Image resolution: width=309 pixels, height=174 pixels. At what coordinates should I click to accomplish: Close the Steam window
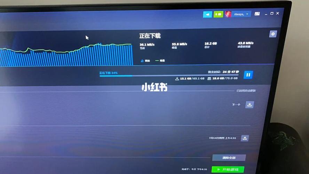[278, 13]
